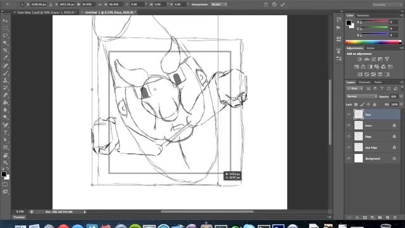The width and height of the screenshot is (405, 228).
Task: Select the Healing Brush tool
Action: tap(5, 65)
